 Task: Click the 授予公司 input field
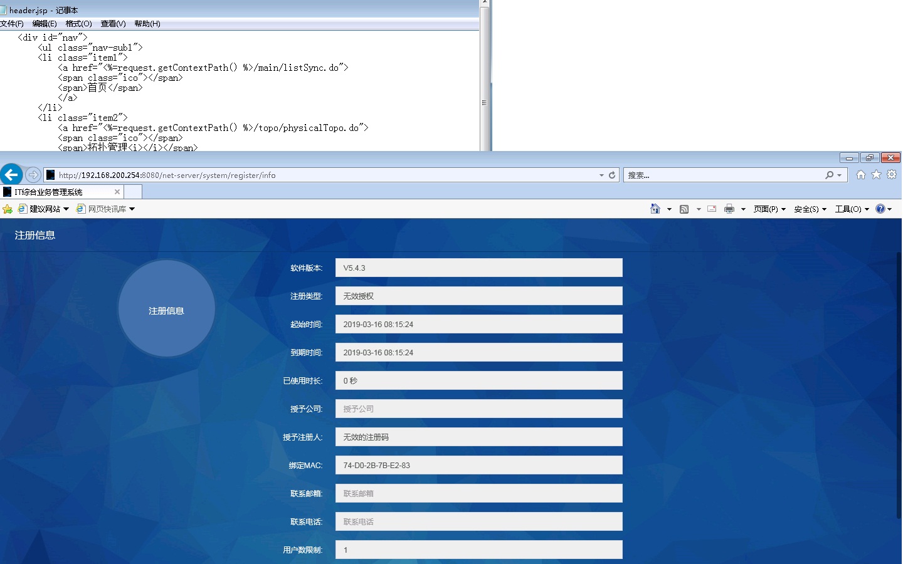[478, 409]
